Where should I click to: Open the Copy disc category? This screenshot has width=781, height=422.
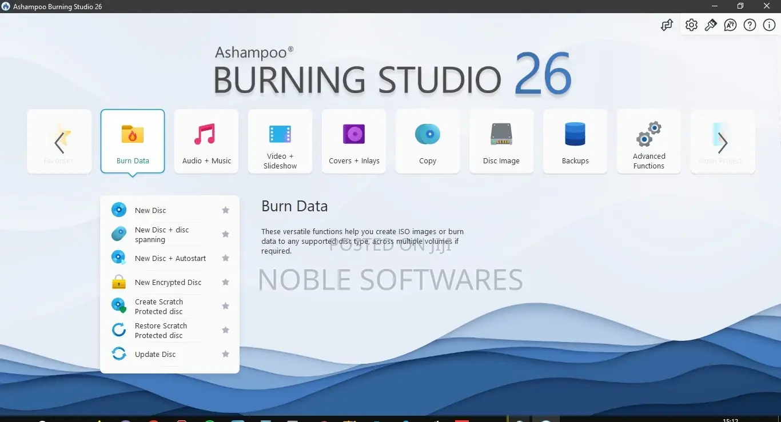[428, 141]
